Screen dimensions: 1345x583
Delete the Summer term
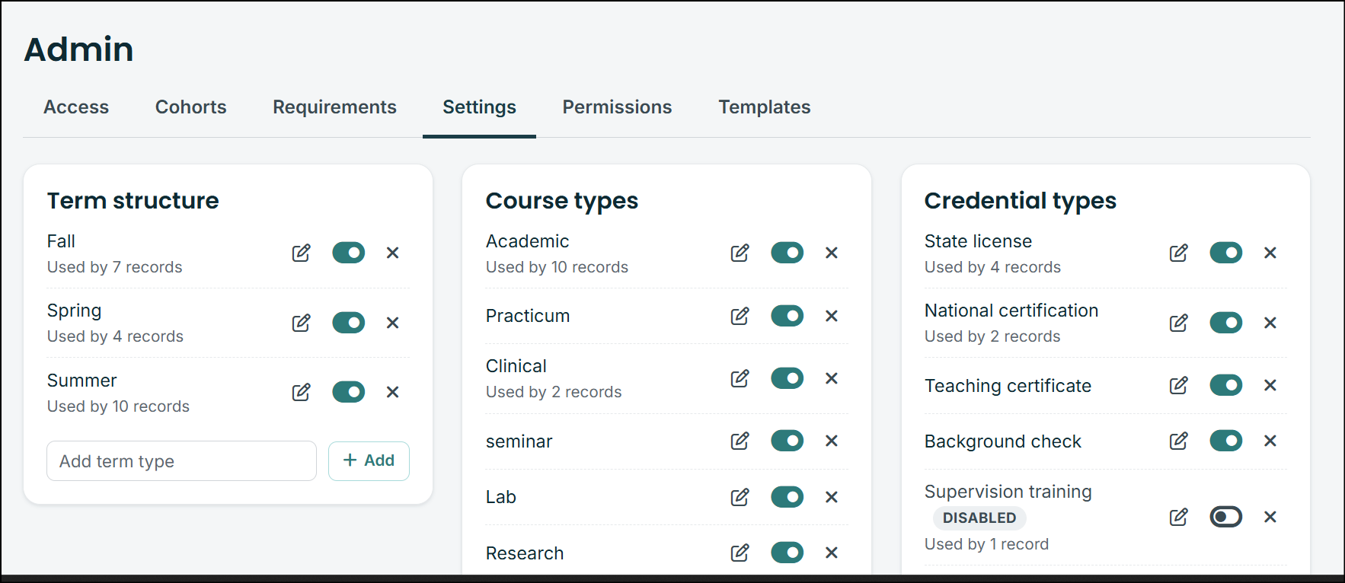(x=393, y=392)
